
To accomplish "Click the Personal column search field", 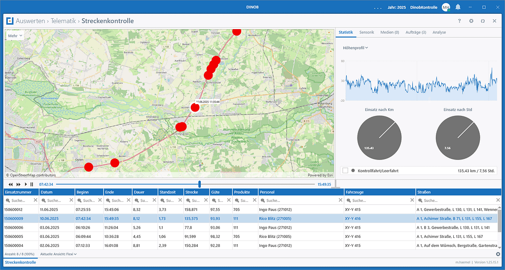I will [300, 200].
